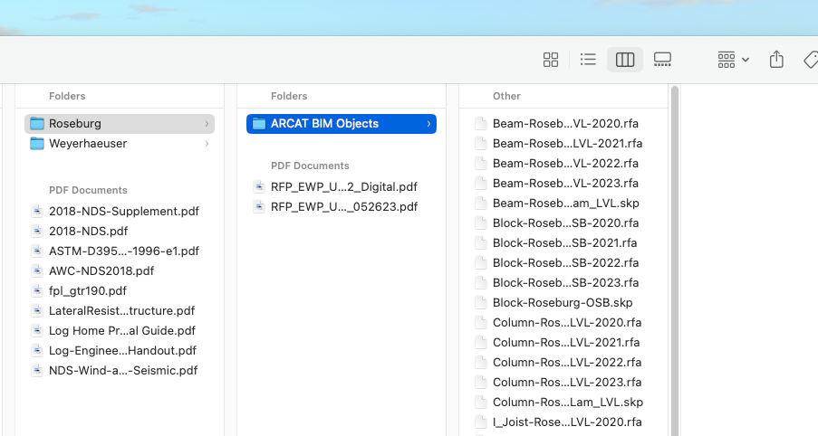Select the column view button
This screenshot has width=818, height=436.
click(x=625, y=60)
